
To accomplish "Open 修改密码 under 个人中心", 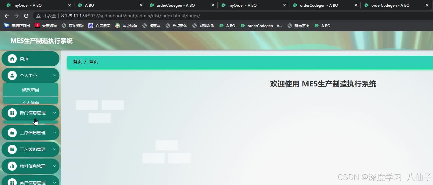I will pyautogui.click(x=30, y=89).
